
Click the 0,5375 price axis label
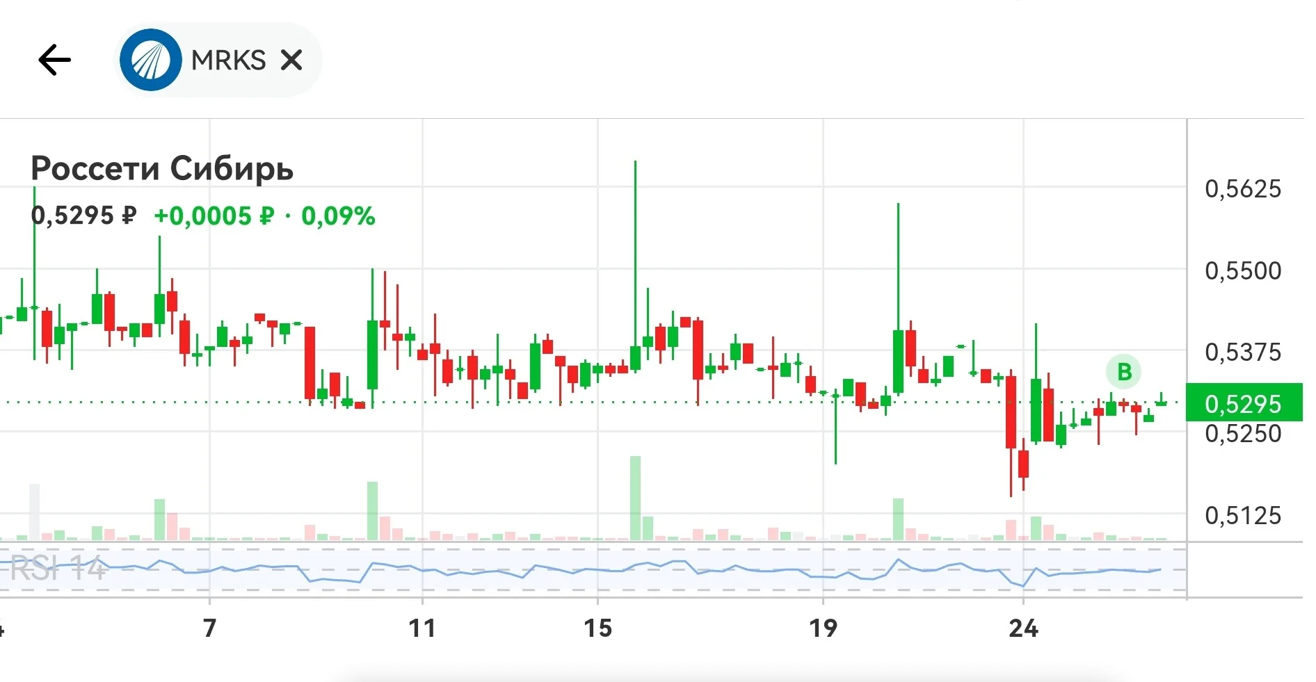pos(1243,352)
